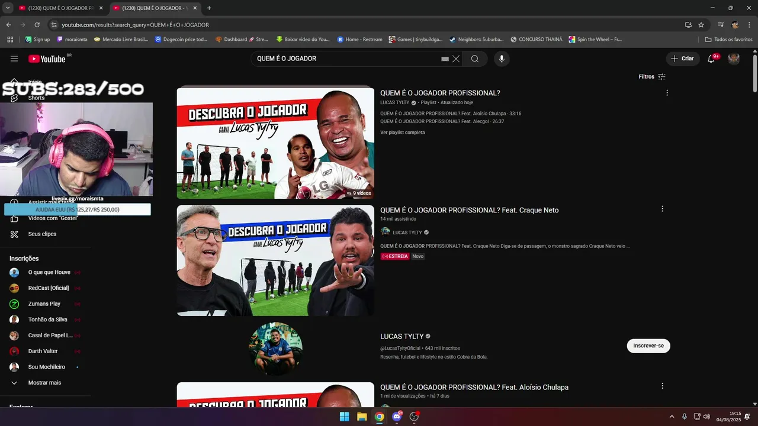Open the LUCAS TYLTY channel avatar
Image resolution: width=758 pixels, height=426 pixels.
pos(275,349)
